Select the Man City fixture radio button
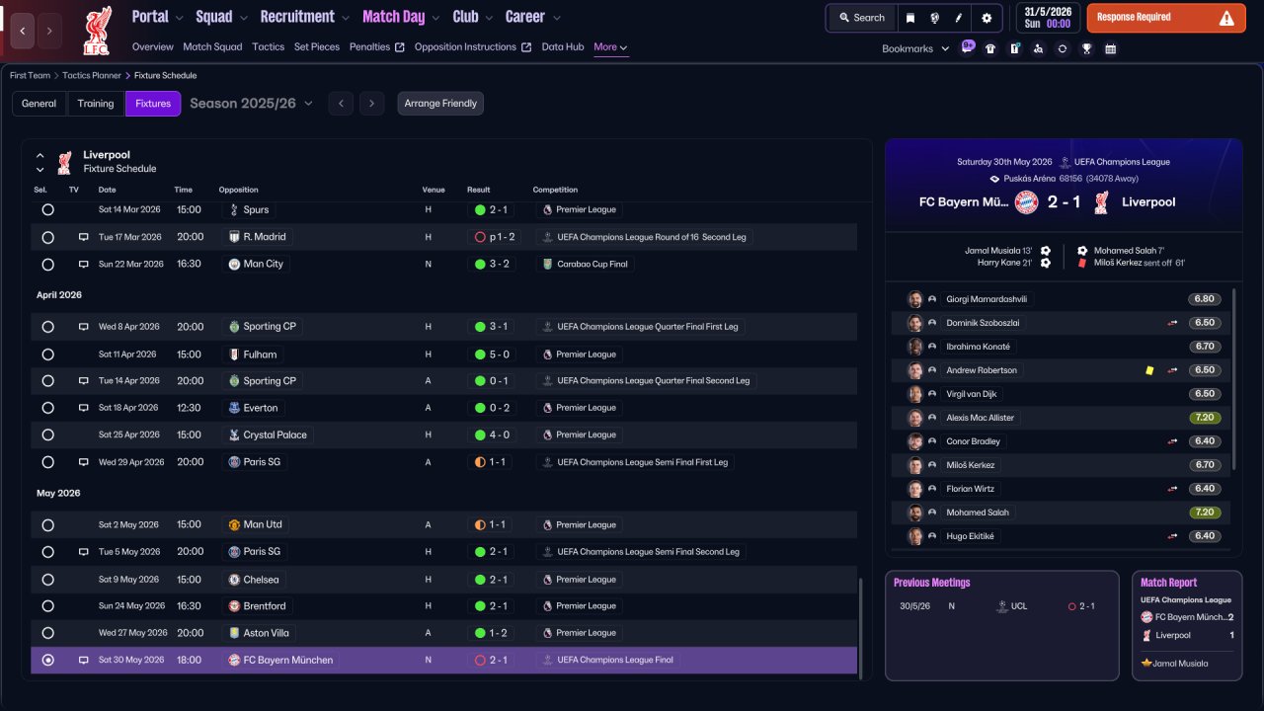 (47, 264)
